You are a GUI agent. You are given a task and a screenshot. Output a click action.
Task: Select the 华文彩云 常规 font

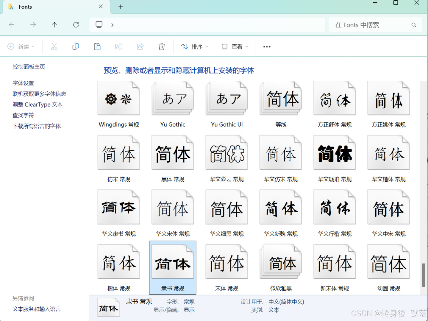227,159
